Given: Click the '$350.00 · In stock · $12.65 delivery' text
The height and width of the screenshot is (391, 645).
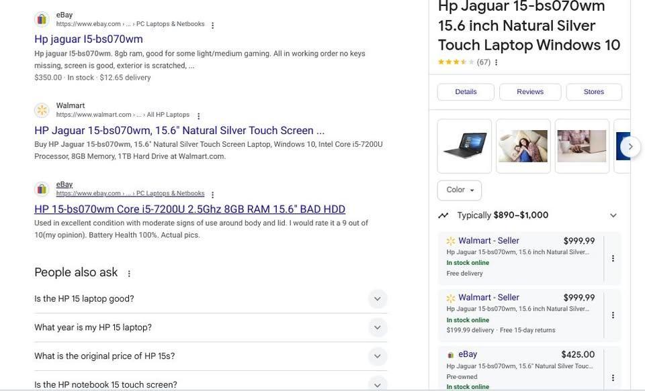Looking at the screenshot, I should click(93, 78).
